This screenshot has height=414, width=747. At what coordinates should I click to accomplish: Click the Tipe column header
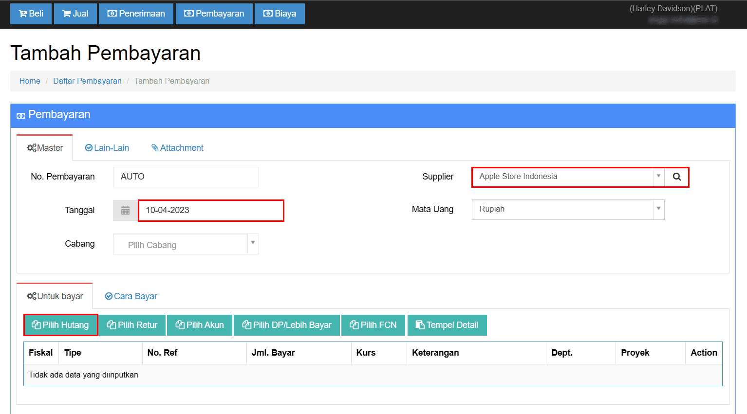[100, 353]
